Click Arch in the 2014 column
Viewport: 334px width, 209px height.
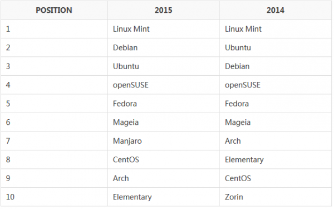coord(233,141)
